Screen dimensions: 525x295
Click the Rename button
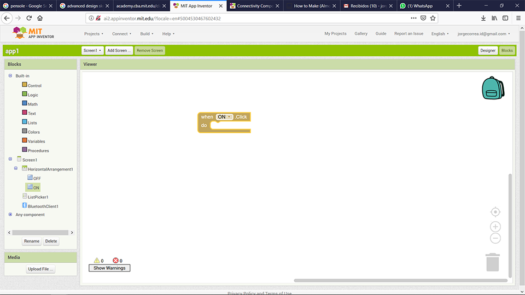coord(32,241)
